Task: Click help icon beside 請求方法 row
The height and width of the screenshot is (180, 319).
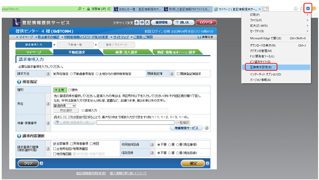Action: 48,74
